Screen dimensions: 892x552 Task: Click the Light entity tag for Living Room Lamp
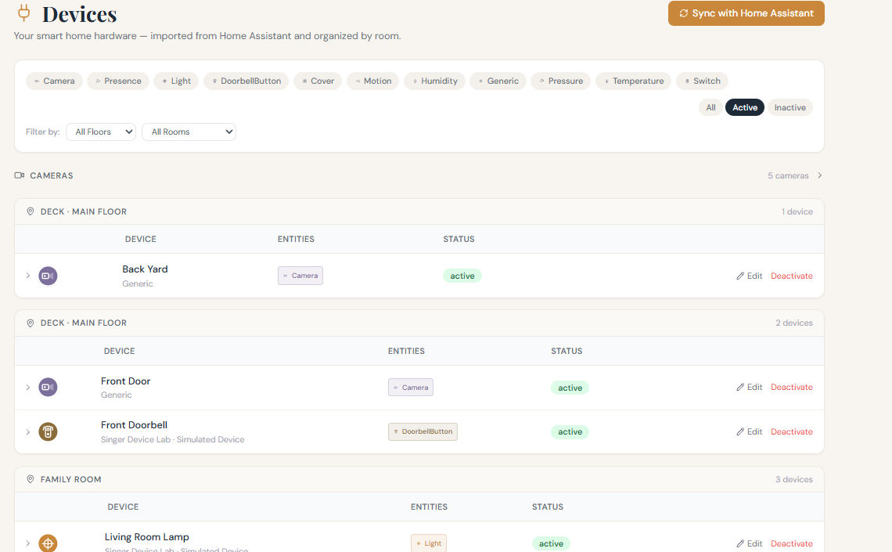click(x=428, y=543)
